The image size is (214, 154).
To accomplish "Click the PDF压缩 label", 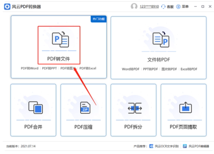I will pyautogui.click(x=83, y=127).
